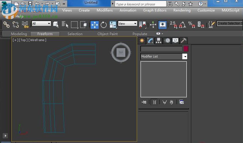Viewport: 243px width, 143px height.
Task: Activate the Select and Move tool
Action: point(95,25)
